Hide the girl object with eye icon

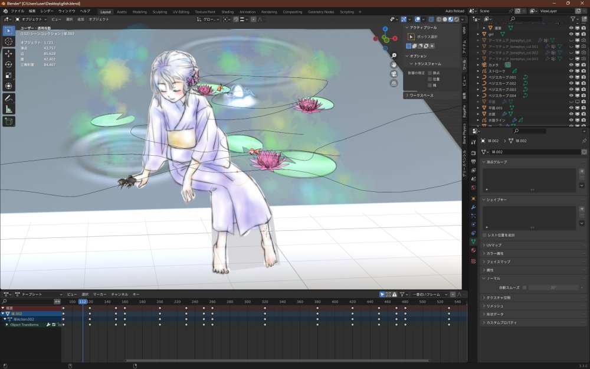571,34
